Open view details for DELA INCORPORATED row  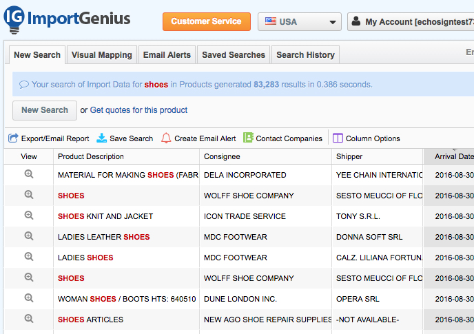pyautogui.click(x=29, y=174)
